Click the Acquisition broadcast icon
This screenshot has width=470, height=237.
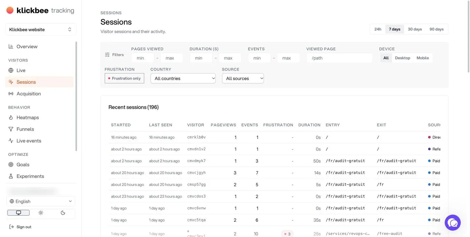tap(11, 94)
